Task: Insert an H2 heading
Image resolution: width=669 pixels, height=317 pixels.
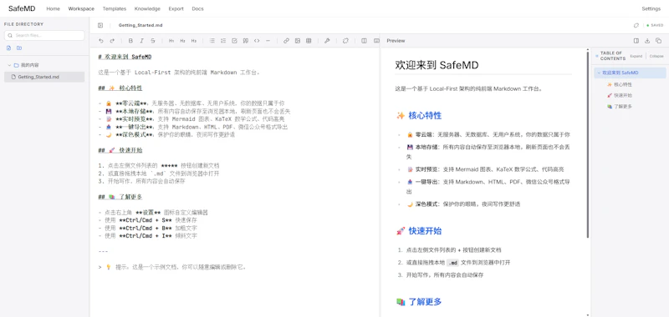Action: pyautogui.click(x=182, y=41)
